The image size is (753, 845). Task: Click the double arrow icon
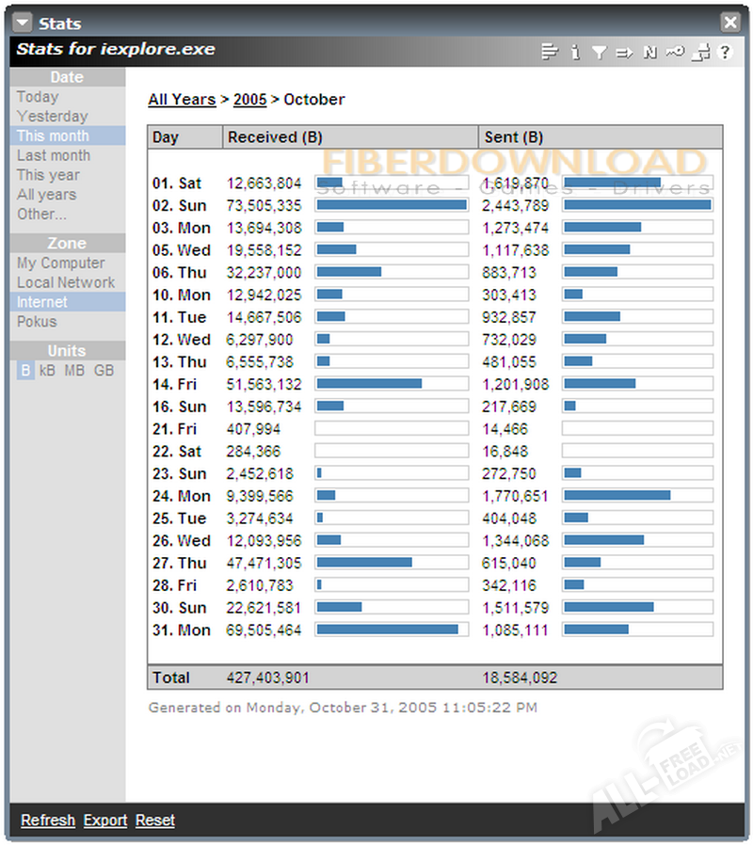click(x=624, y=53)
